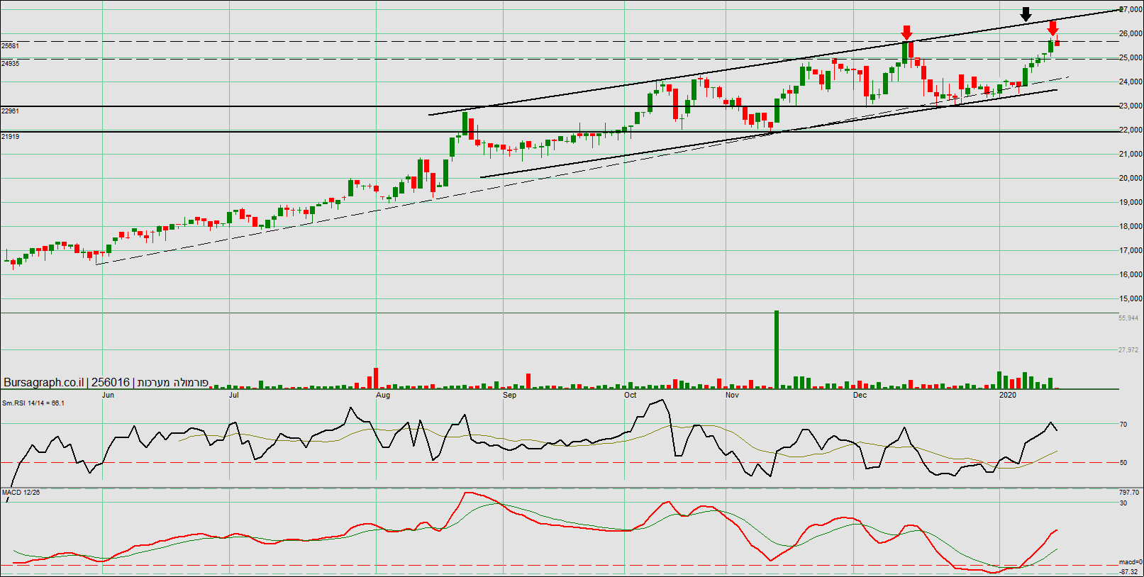
Task: Select the tall green volume spike in November
Action: (x=777, y=349)
